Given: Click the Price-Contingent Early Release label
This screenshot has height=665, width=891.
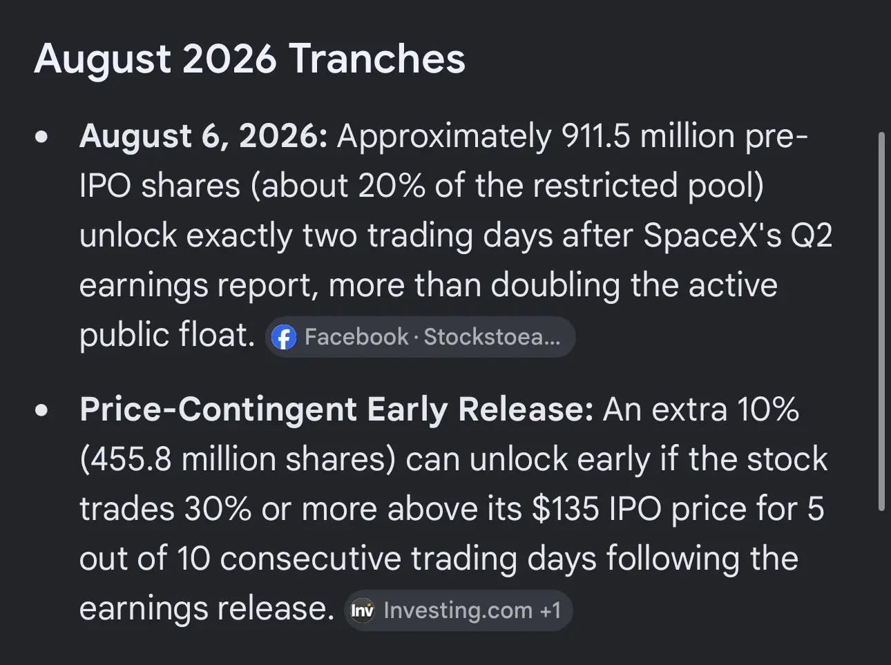Looking at the screenshot, I should tap(336, 409).
